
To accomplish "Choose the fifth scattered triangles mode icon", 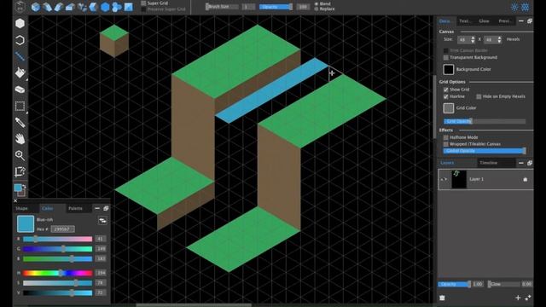I will coord(82,7).
